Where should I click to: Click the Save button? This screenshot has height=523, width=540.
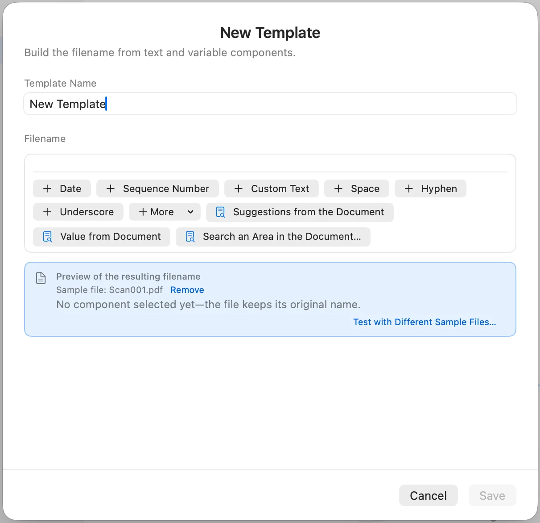coord(492,495)
